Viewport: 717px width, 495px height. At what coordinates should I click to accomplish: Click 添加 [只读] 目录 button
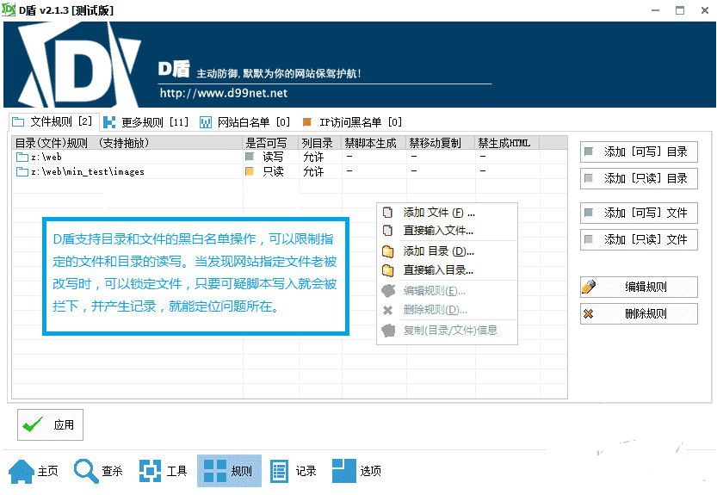click(x=639, y=178)
